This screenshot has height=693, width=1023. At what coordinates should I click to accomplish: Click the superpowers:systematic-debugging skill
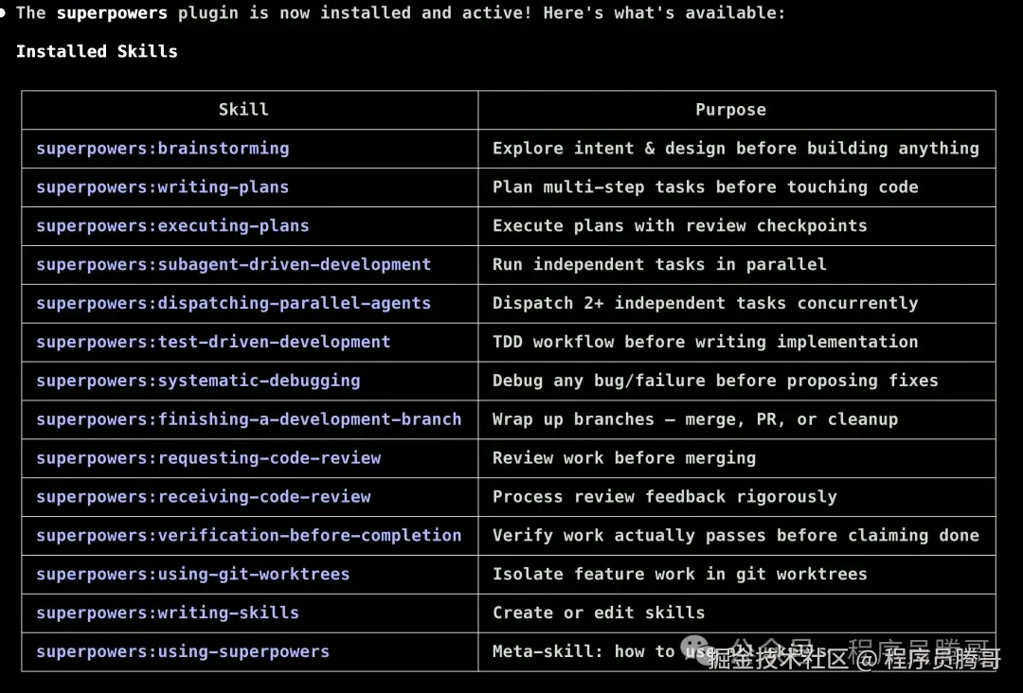click(x=198, y=381)
